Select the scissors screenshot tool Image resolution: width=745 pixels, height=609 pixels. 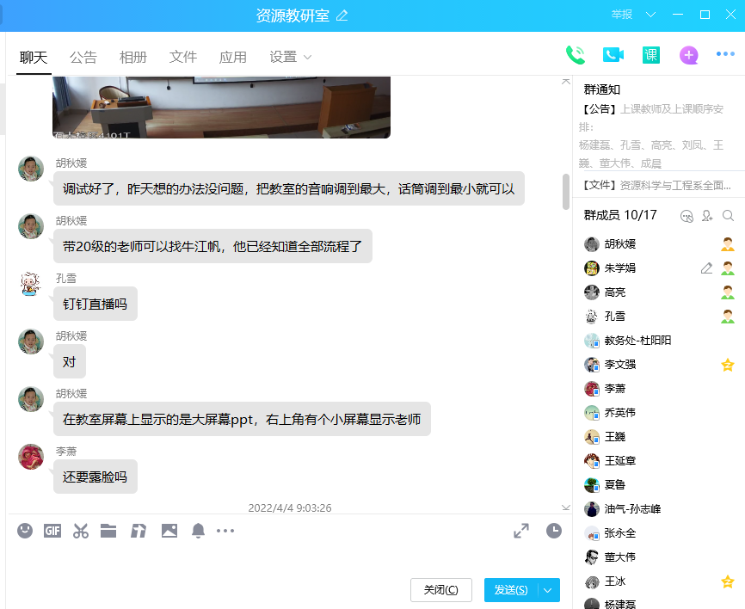click(x=81, y=531)
